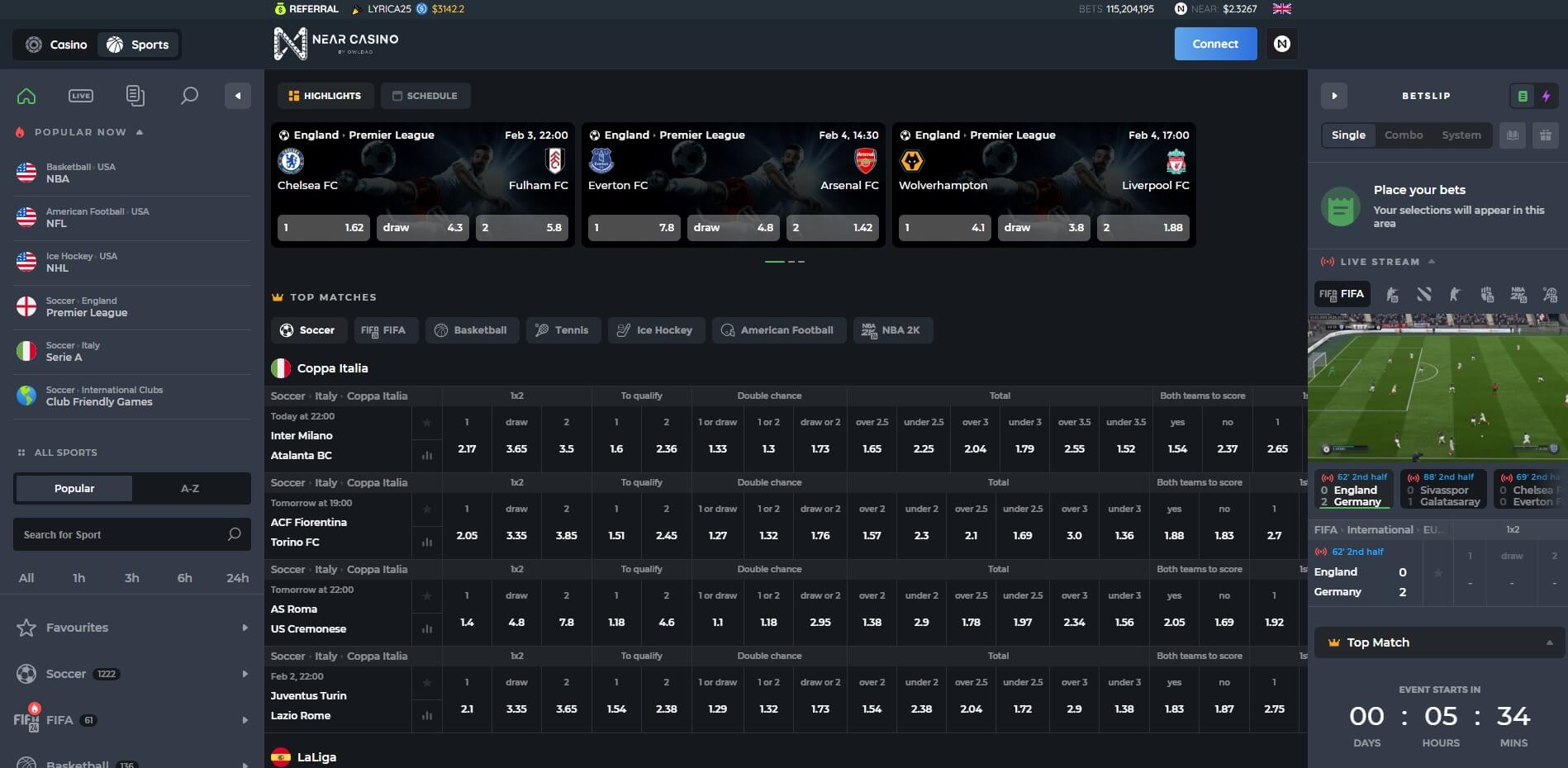1568x768 pixels.
Task: Go to second highlights carousel page
Action: tap(791, 262)
